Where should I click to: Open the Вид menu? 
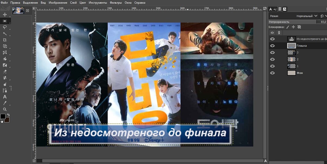click(x=43, y=2)
